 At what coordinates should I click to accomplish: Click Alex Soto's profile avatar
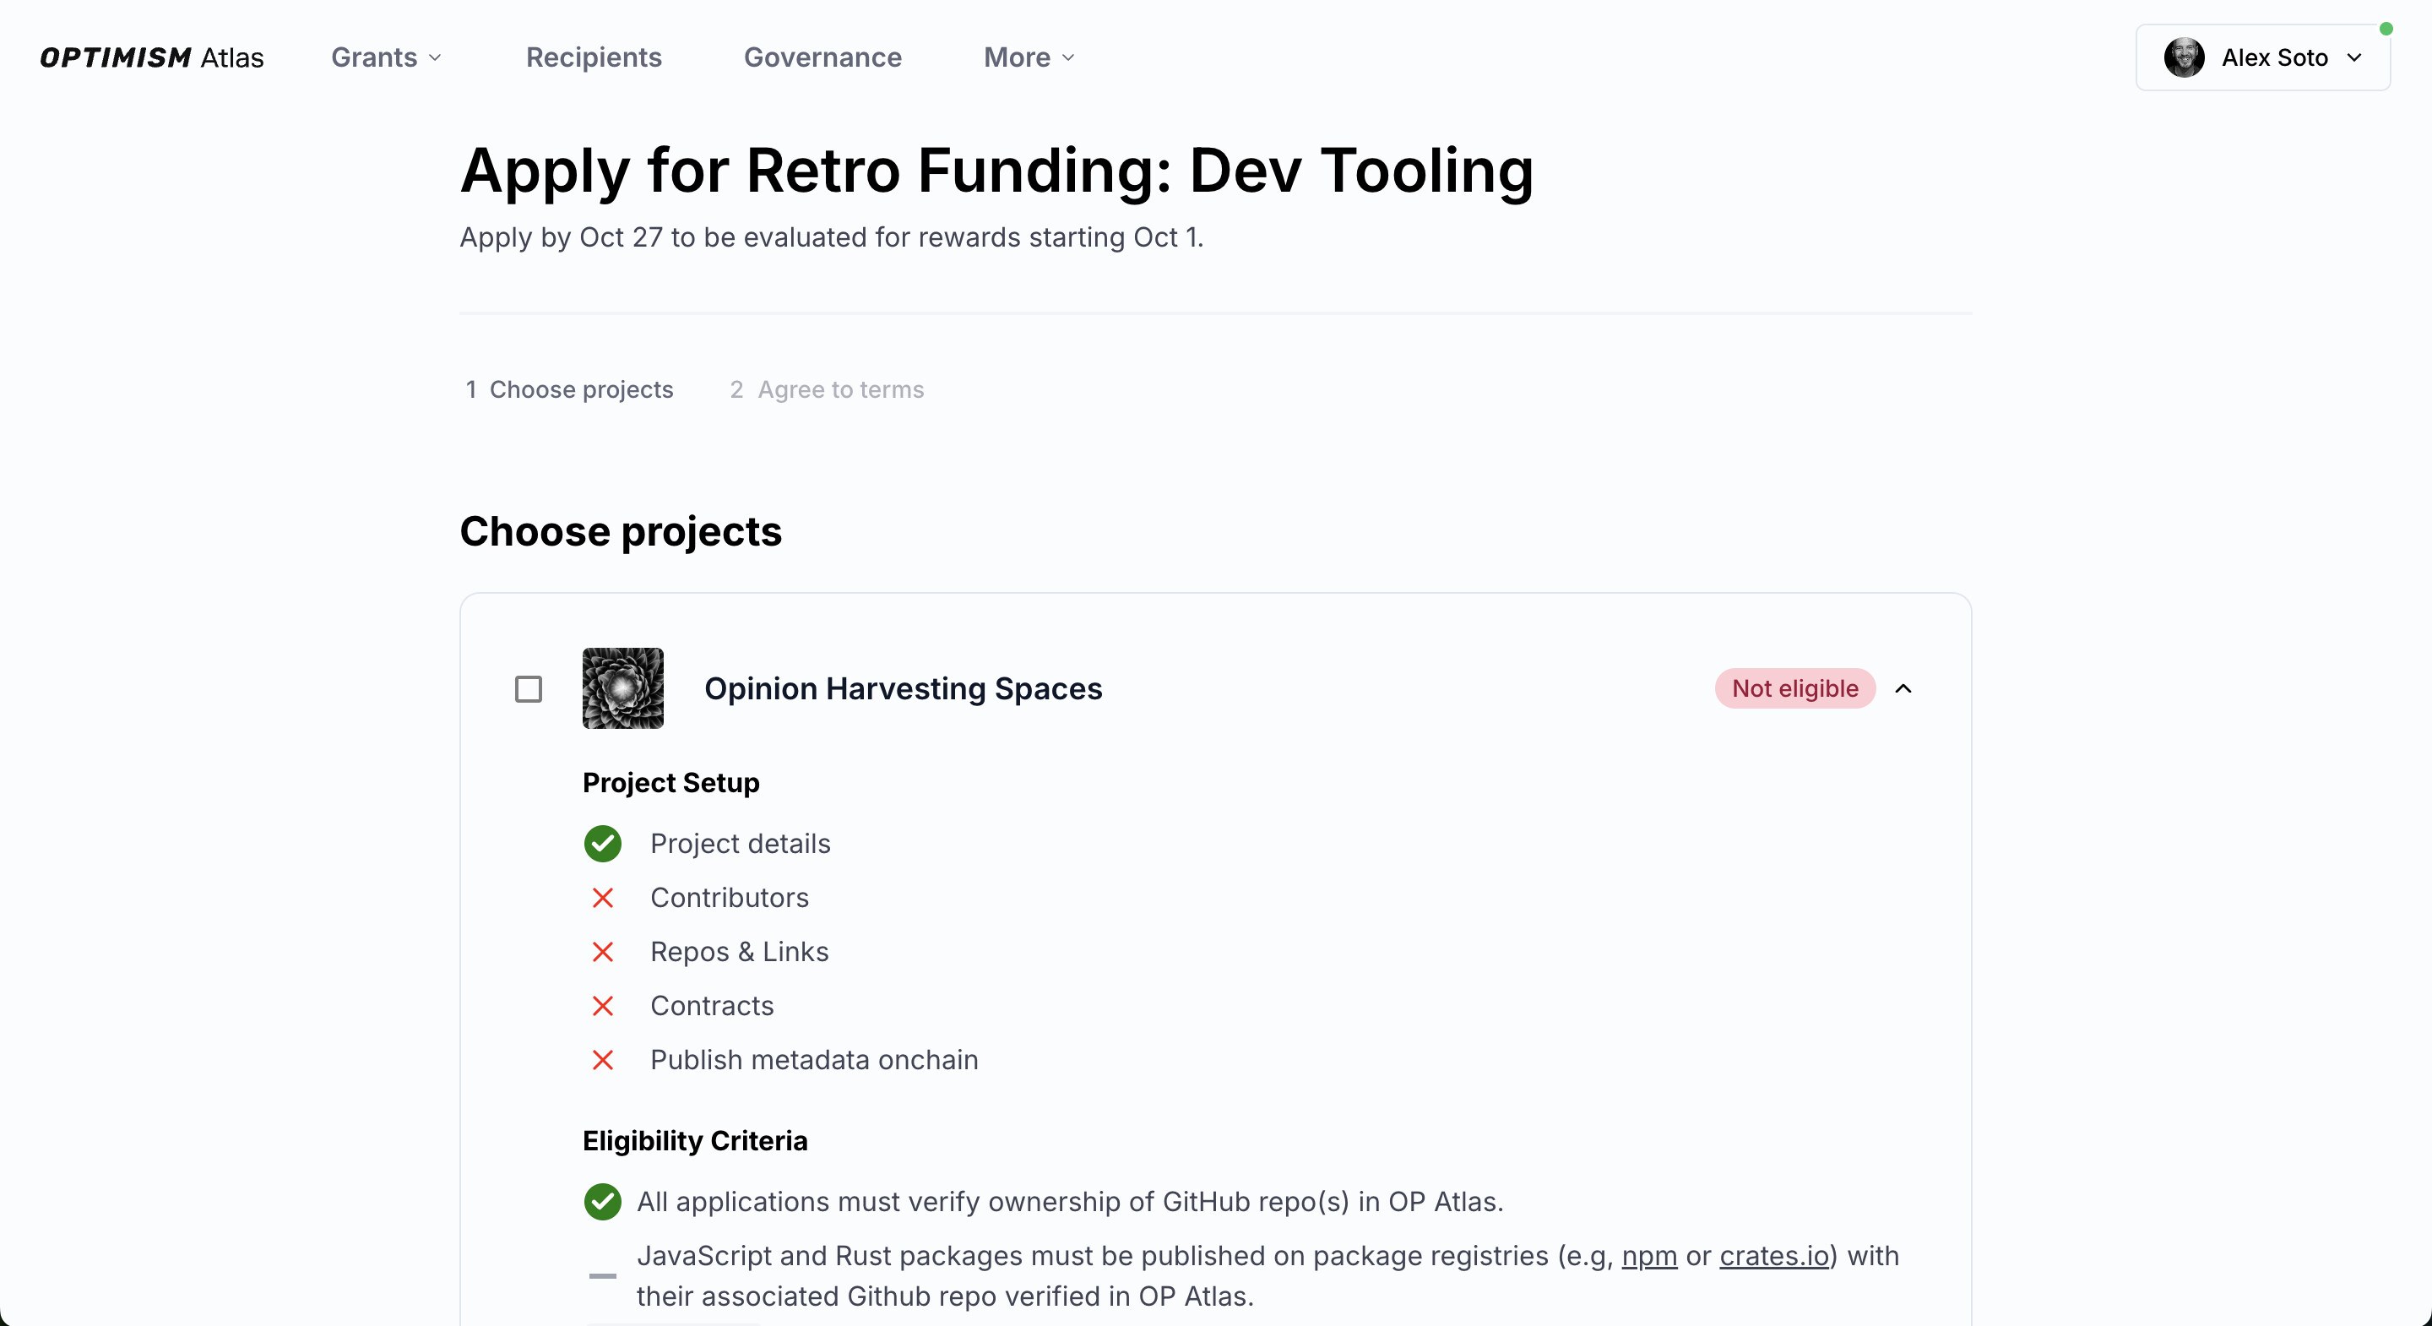(2184, 57)
